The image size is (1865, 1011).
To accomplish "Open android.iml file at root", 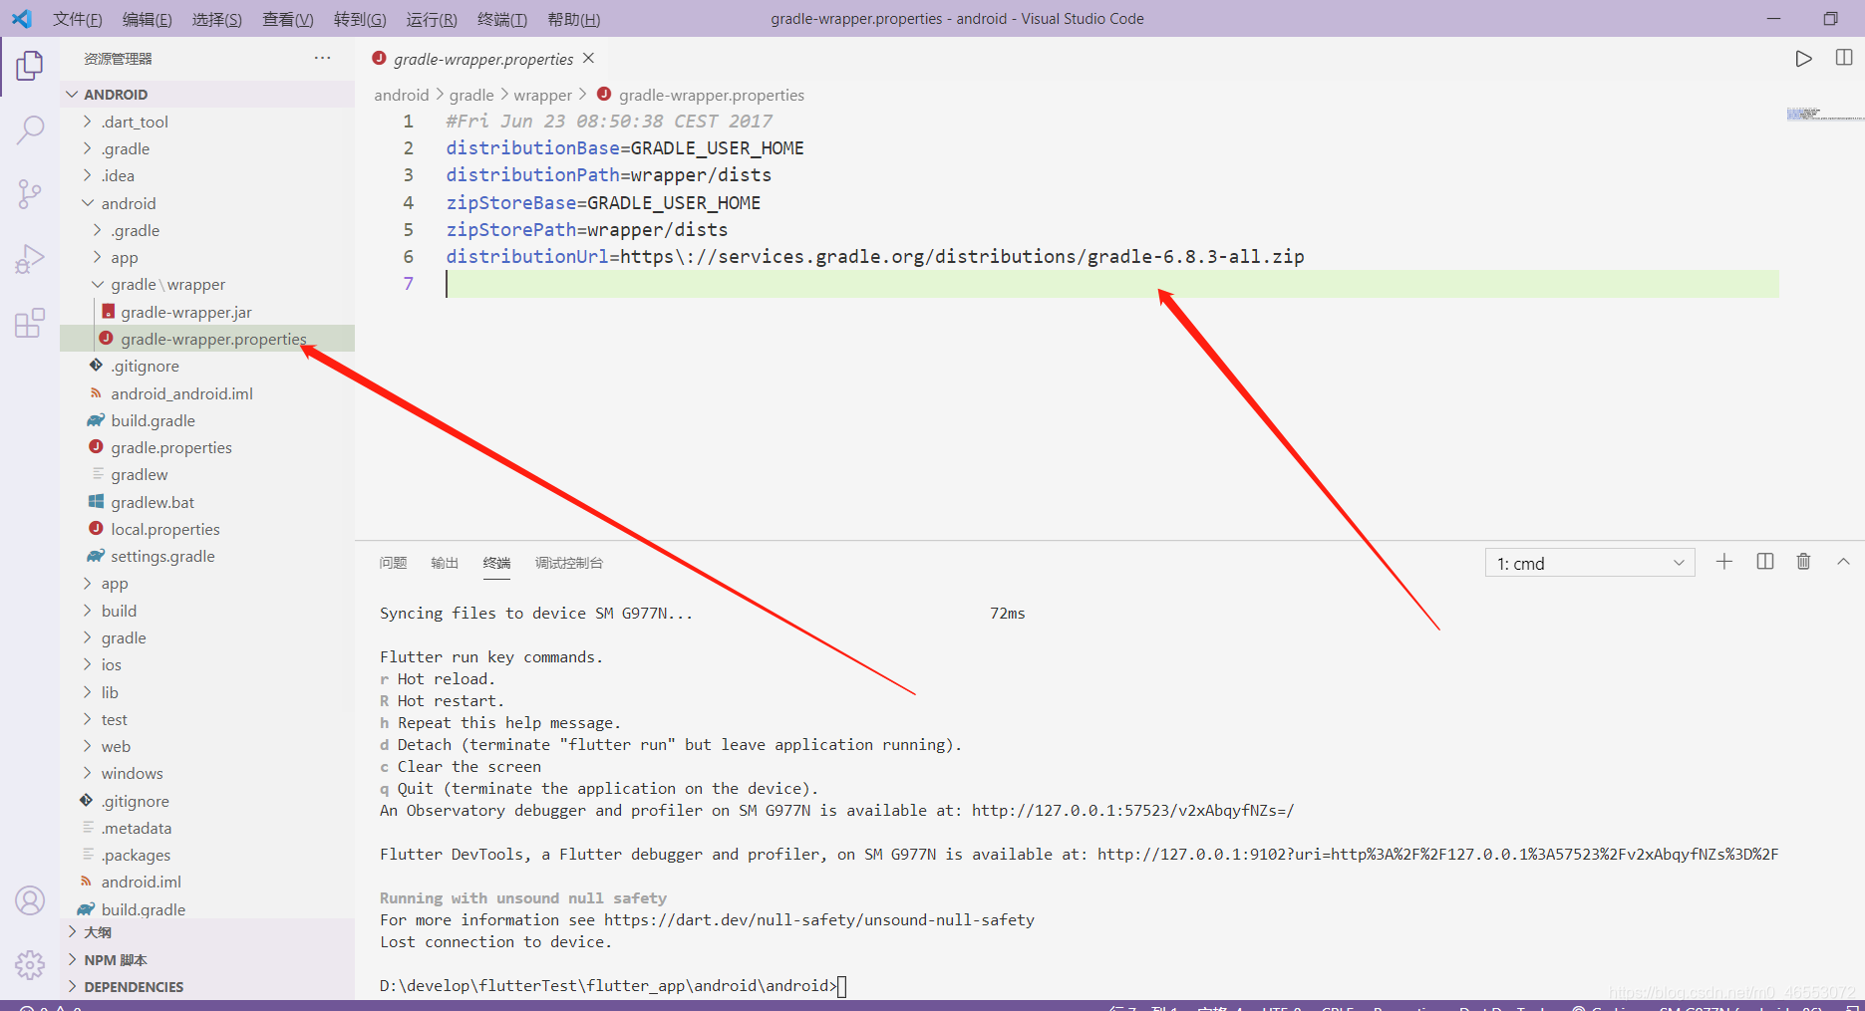I will [207, 882].
